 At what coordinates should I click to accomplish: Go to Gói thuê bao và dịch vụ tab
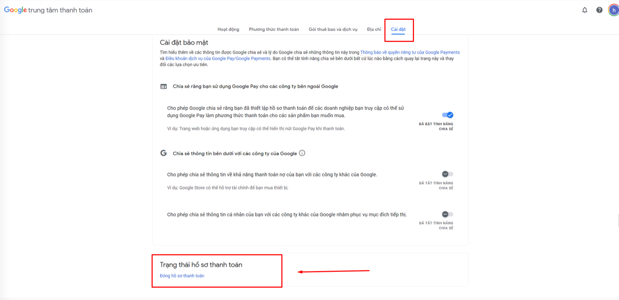[333, 29]
